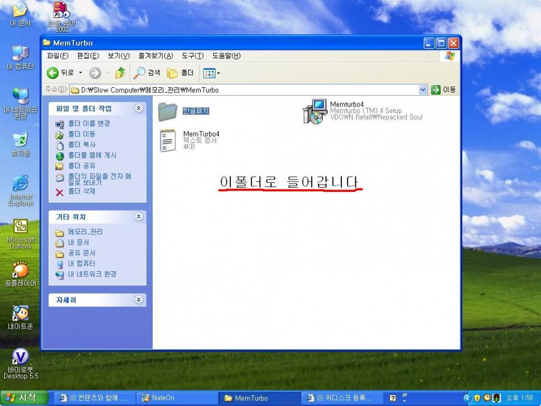
Task: Open the 검색 search tool
Action: 147,73
